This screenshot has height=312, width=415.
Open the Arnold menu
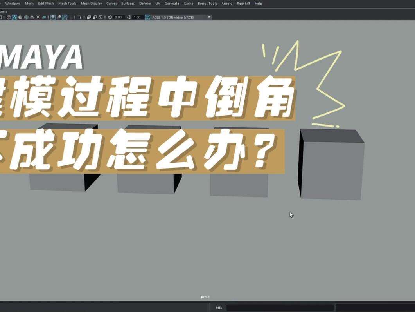tap(227, 4)
